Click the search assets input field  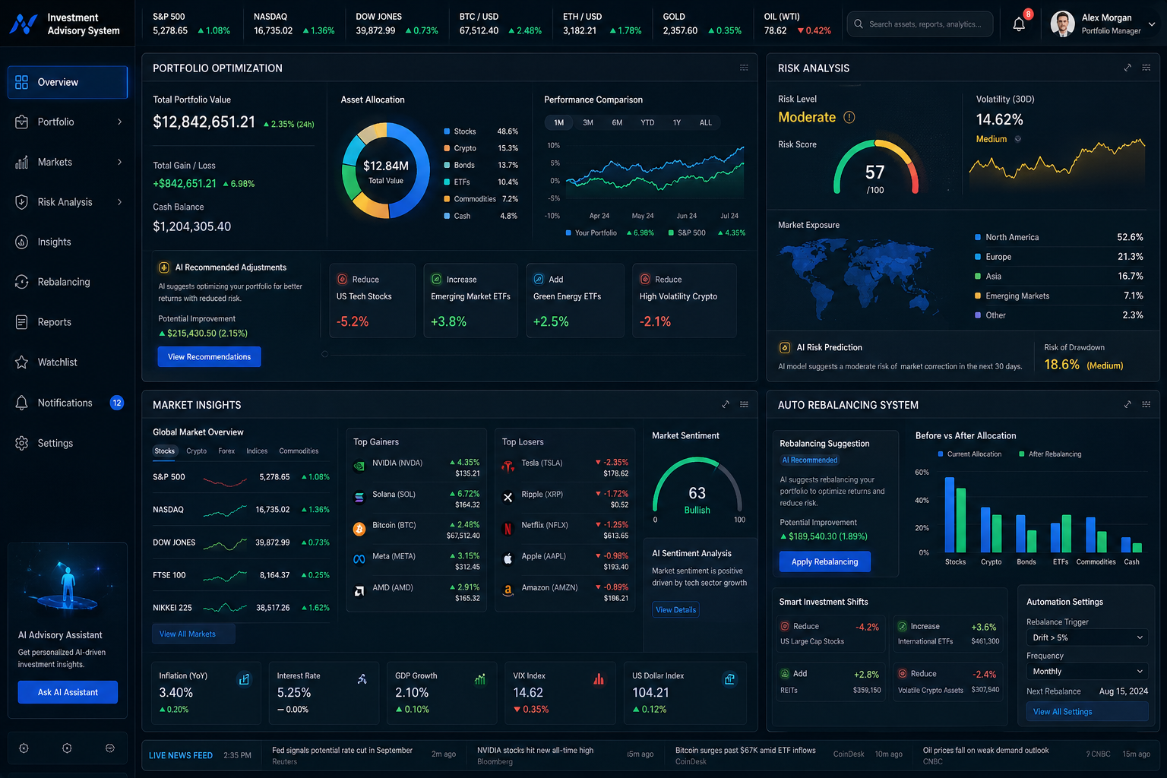click(x=920, y=24)
